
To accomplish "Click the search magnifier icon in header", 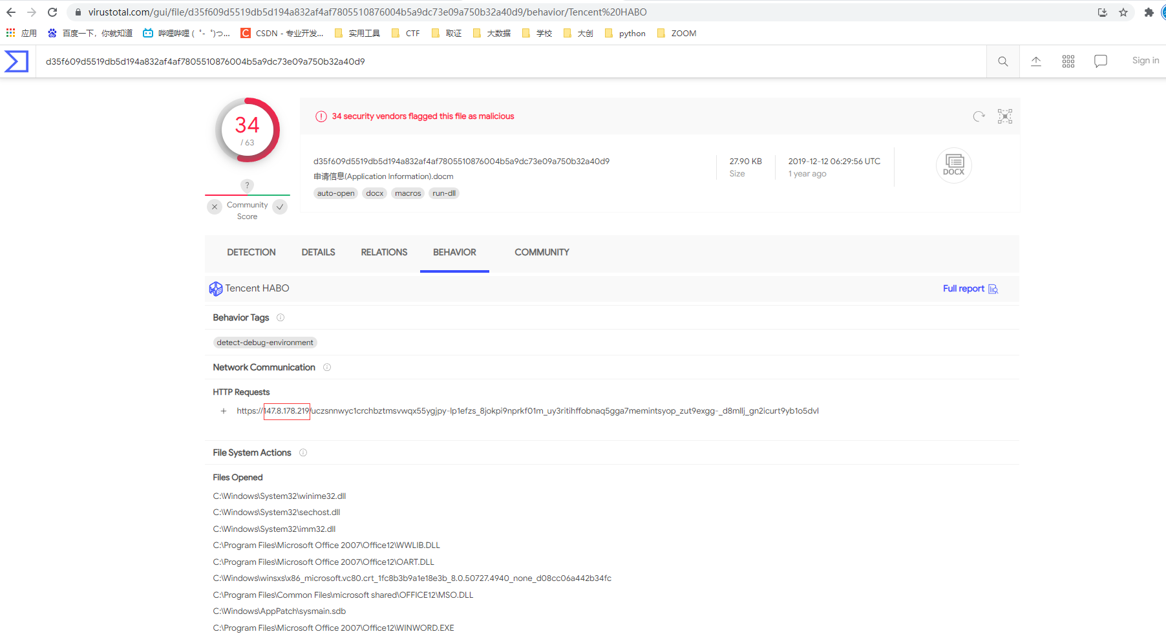I will pos(1003,61).
